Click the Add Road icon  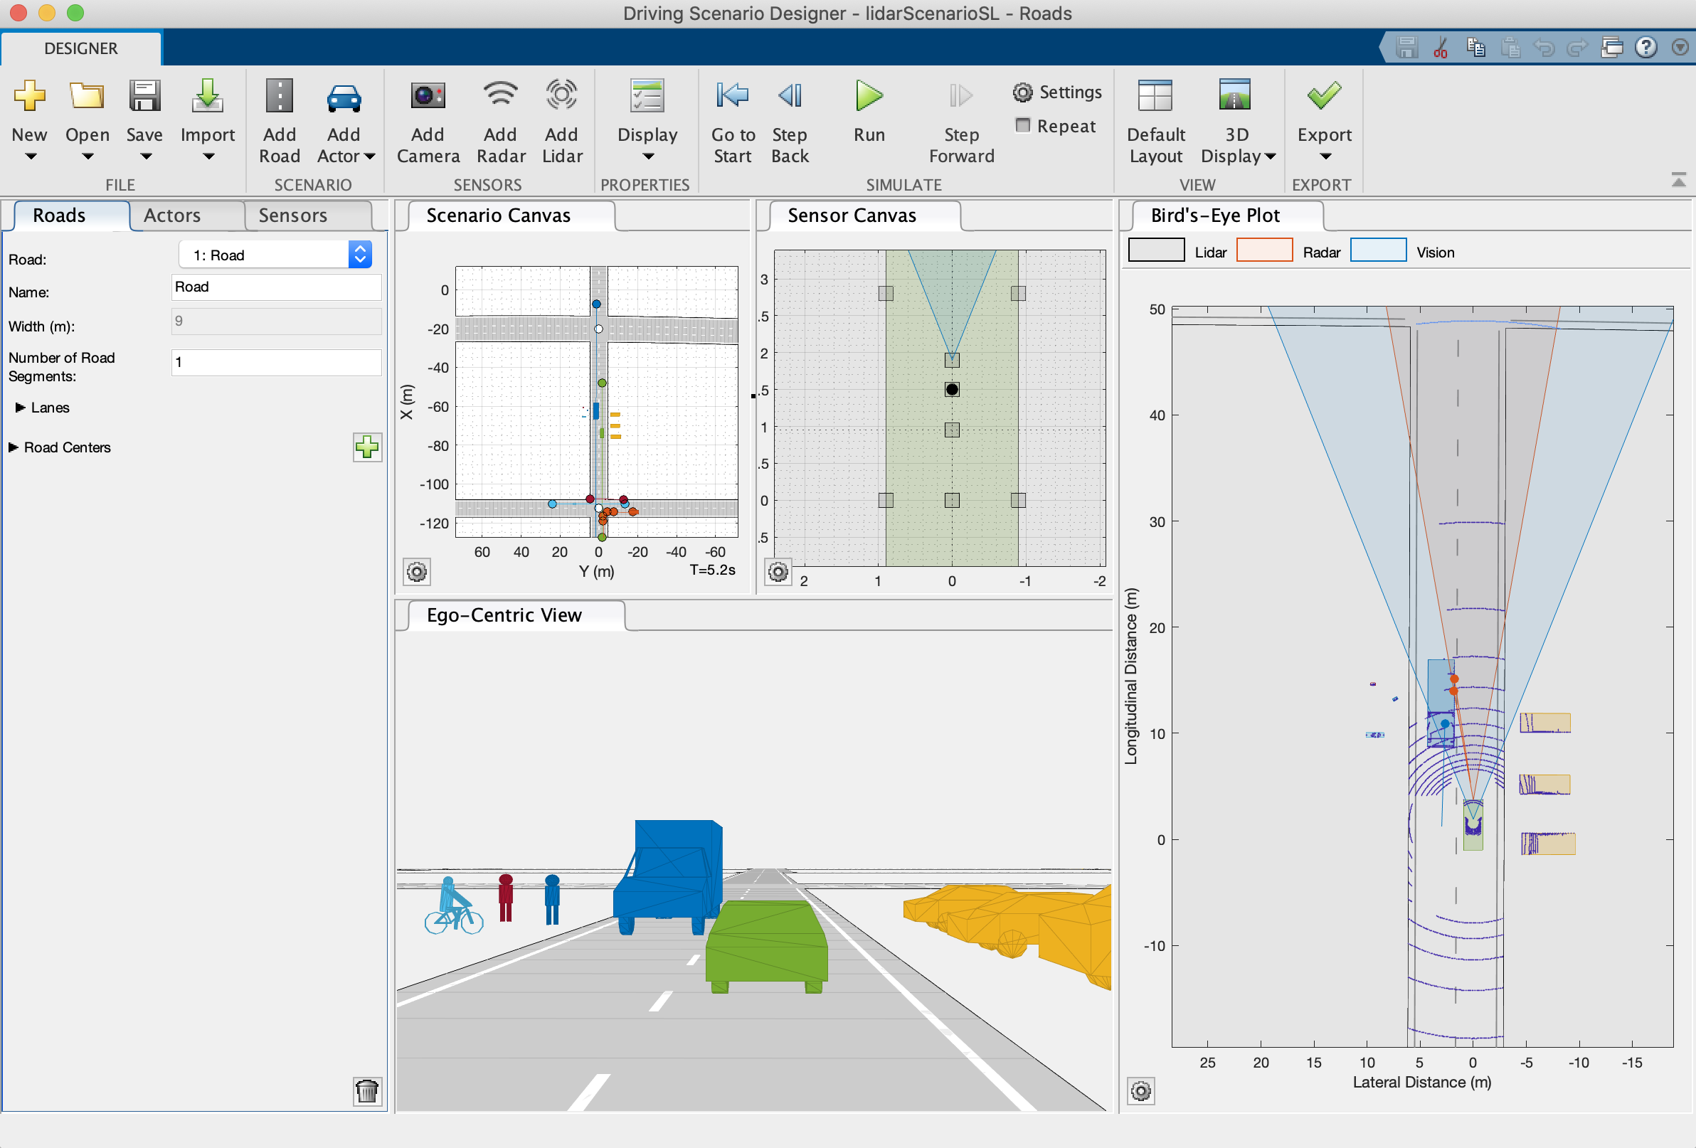[279, 97]
